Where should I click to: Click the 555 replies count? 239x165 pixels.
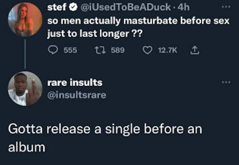click(70, 50)
